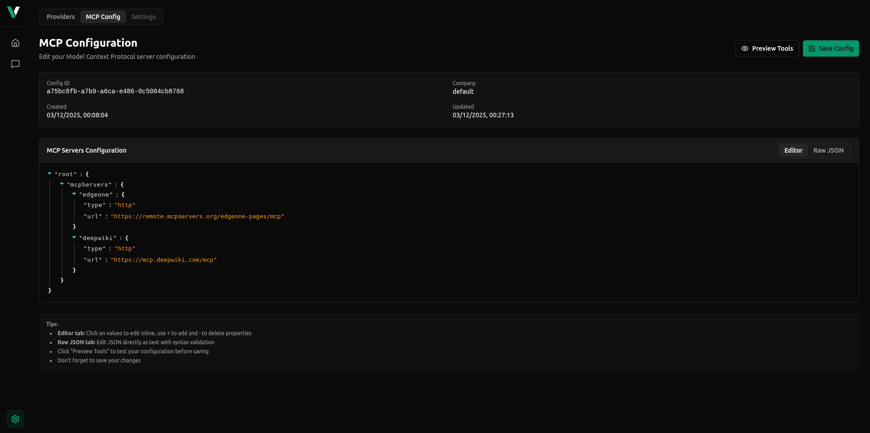Screen dimensions: 870x433
Task: Click the edgeone http type value
Action: click(x=125, y=205)
